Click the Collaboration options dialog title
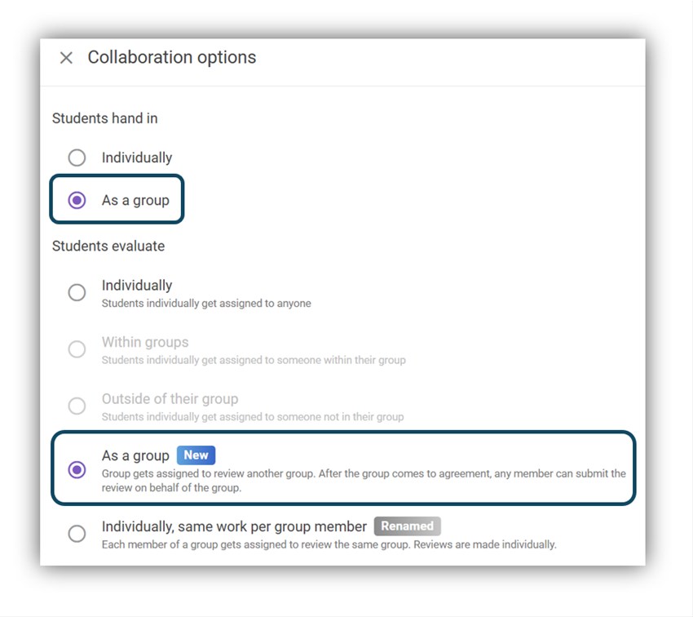 coord(172,57)
